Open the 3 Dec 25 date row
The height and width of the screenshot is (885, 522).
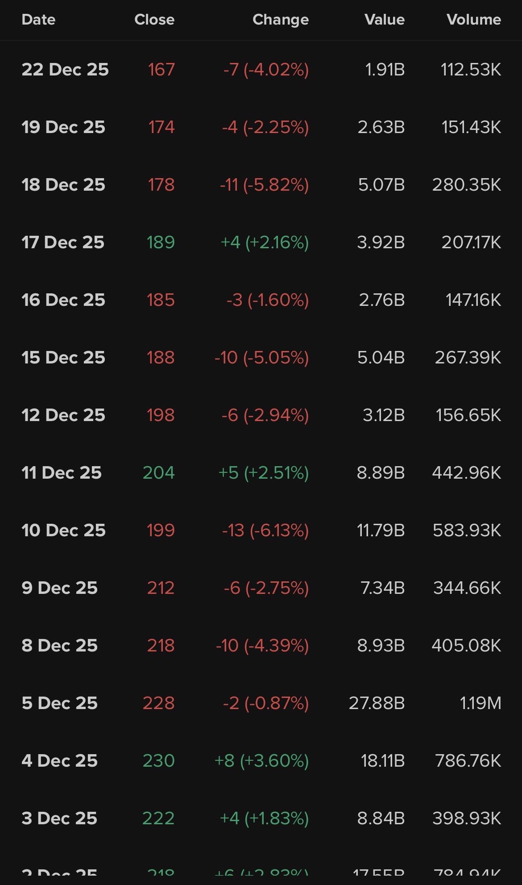click(x=59, y=818)
